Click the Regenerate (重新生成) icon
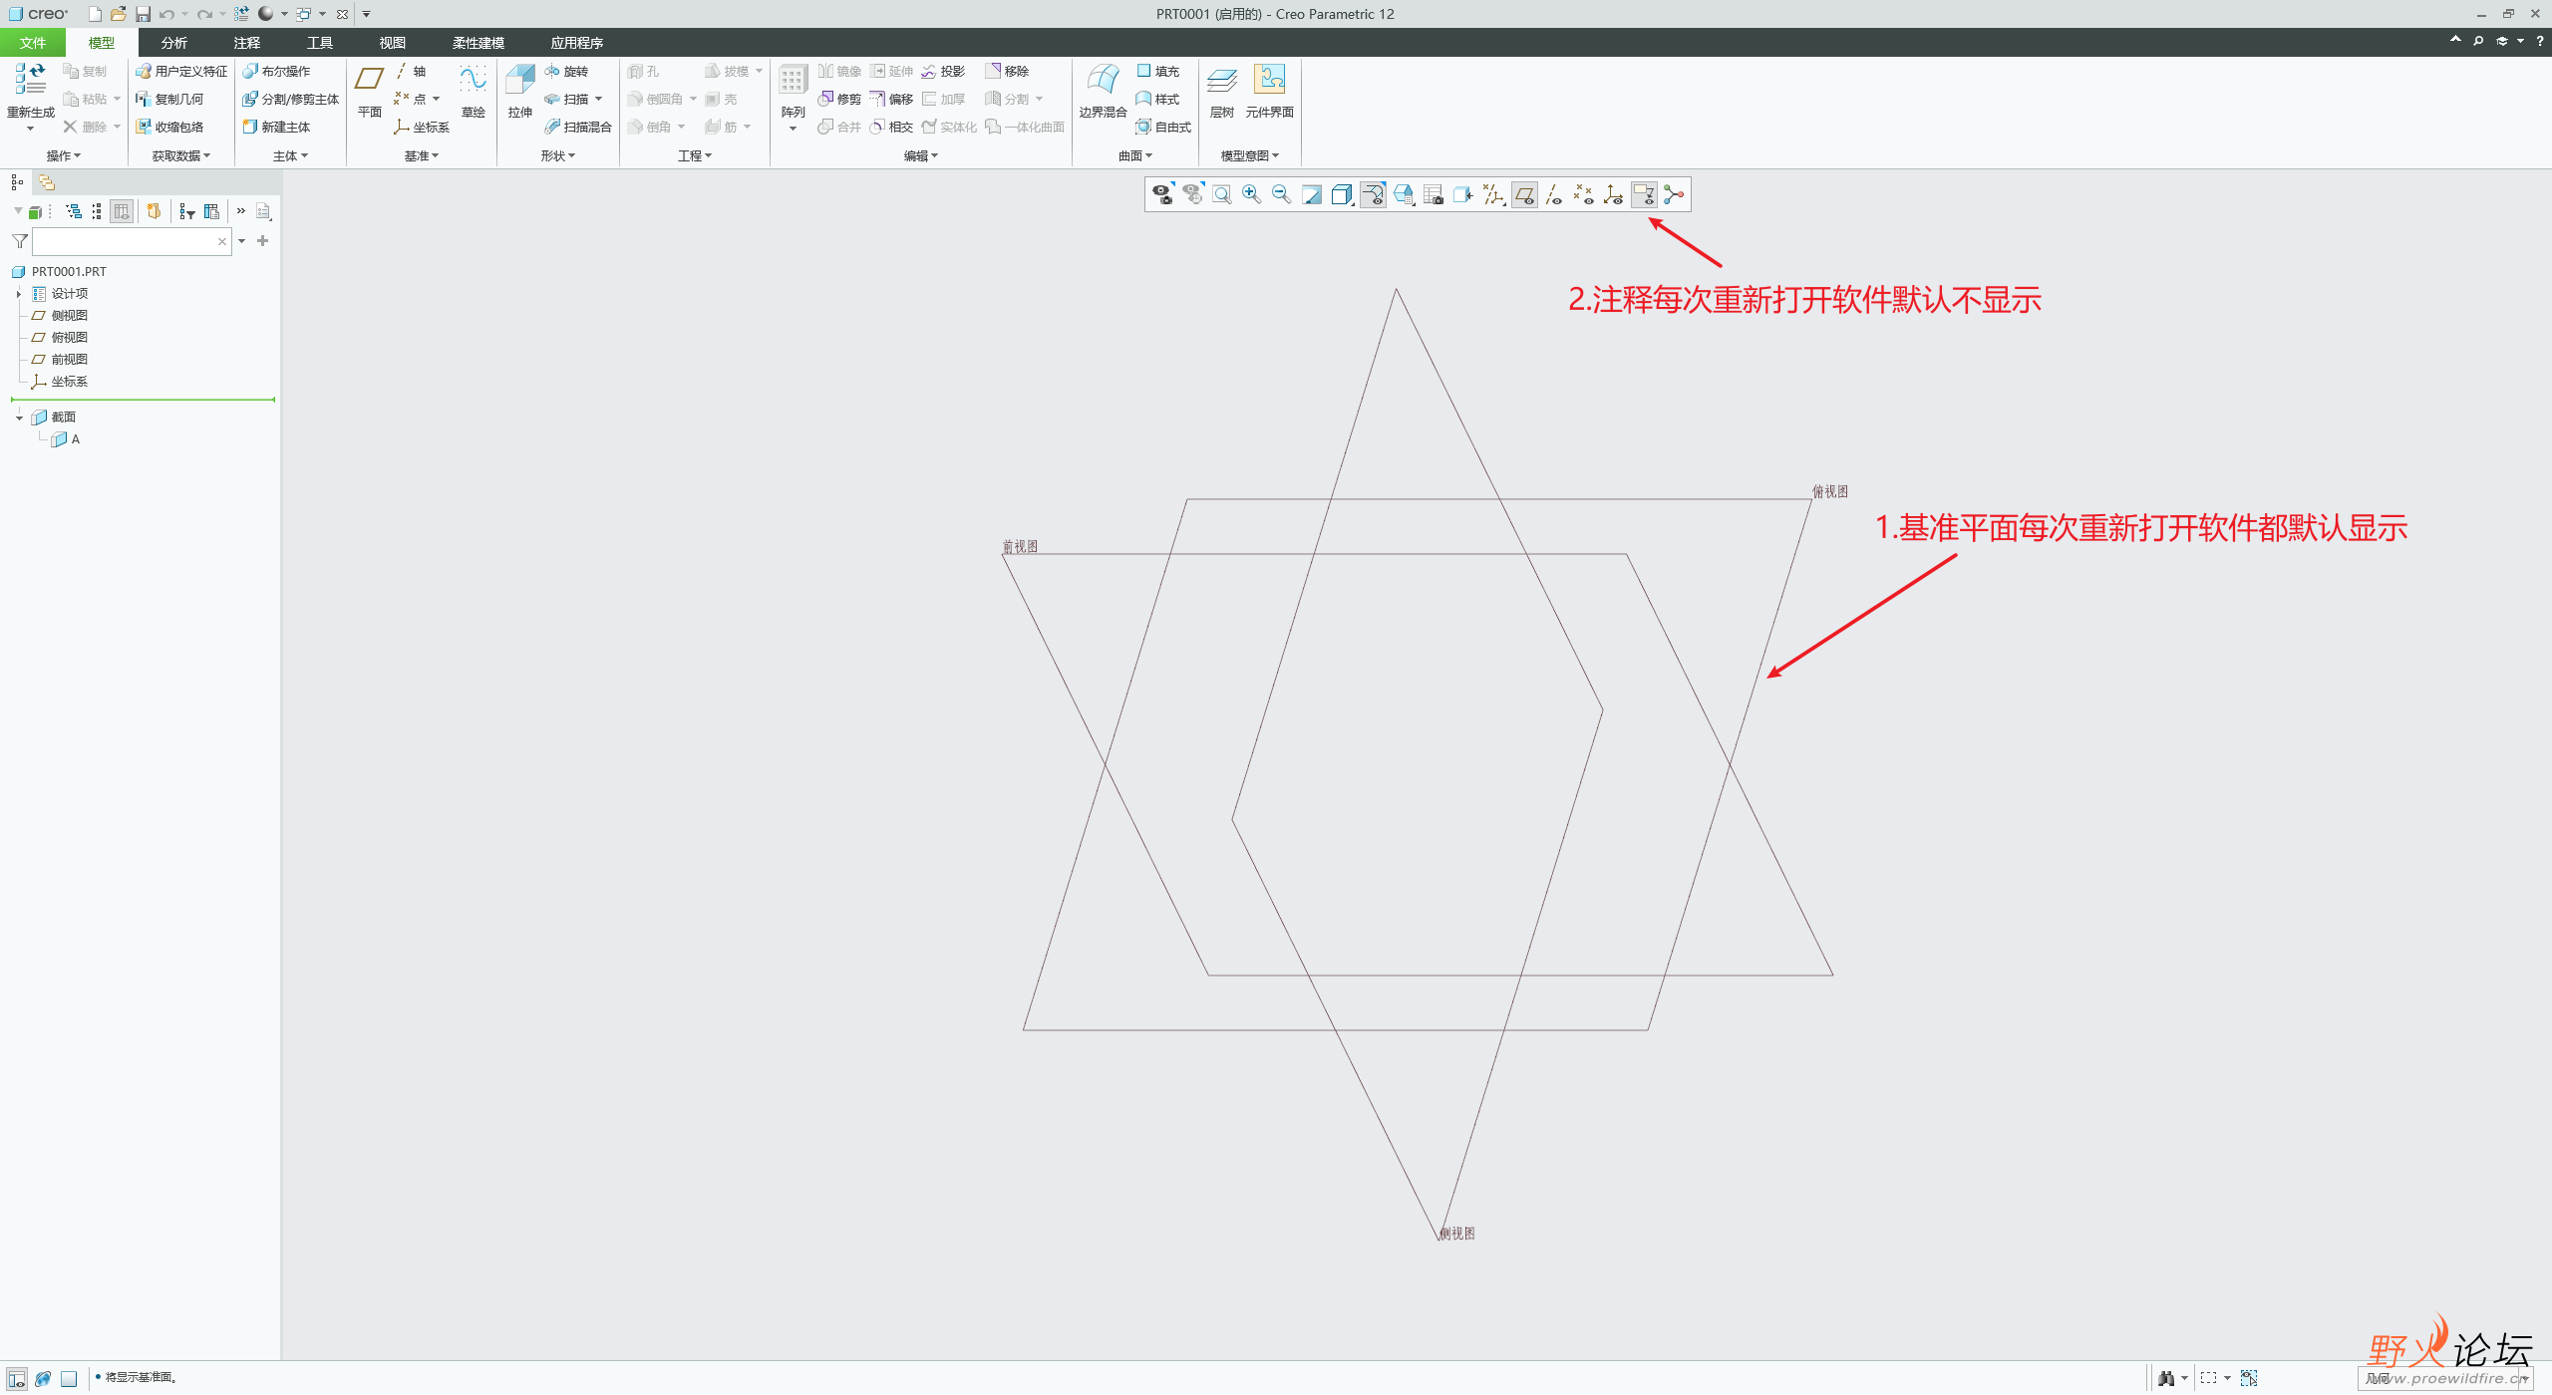Image resolution: width=2552 pixels, height=1395 pixels. click(x=30, y=80)
